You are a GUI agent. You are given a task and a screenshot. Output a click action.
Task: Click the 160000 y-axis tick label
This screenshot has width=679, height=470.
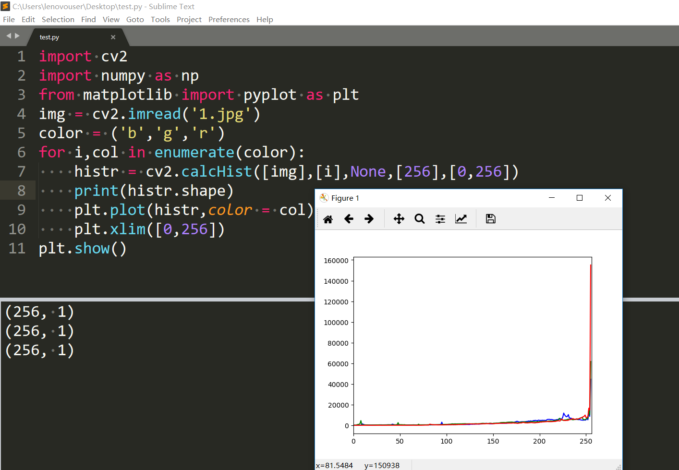(x=336, y=261)
